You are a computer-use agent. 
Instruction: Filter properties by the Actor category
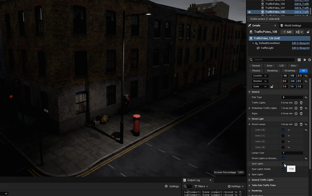(270, 66)
